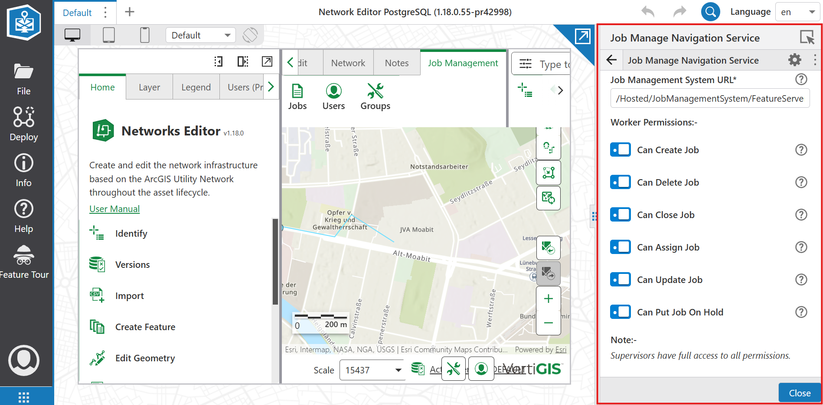Zoom out on the map

tap(549, 323)
